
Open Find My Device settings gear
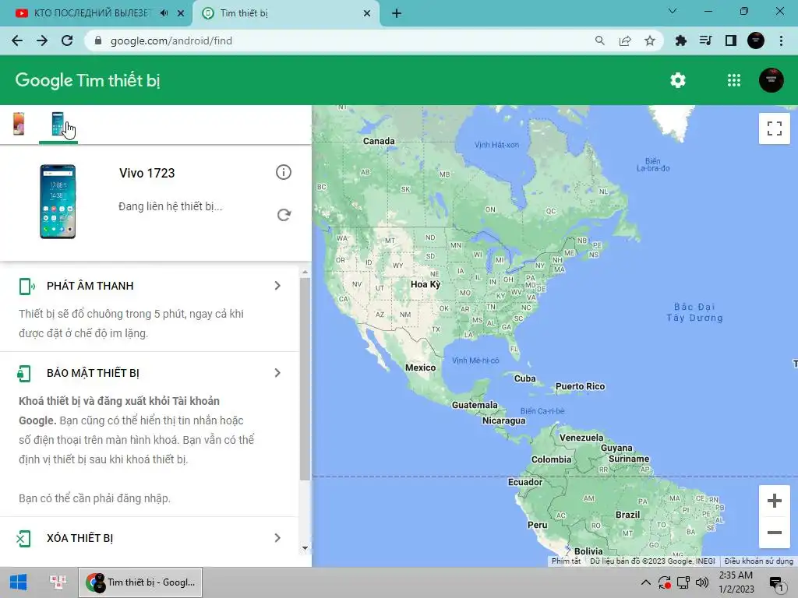[677, 80]
